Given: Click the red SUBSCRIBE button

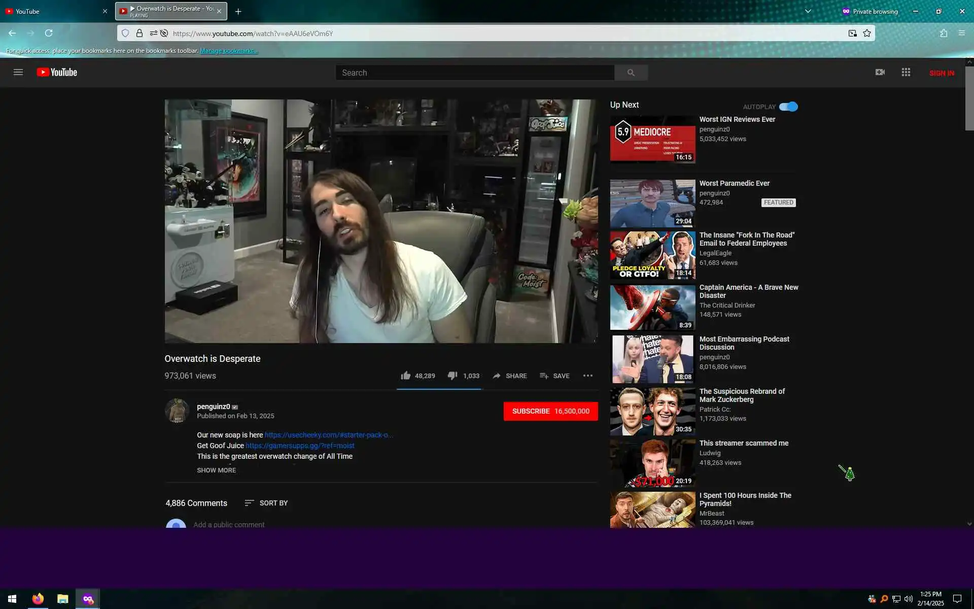Looking at the screenshot, I should click(x=550, y=411).
